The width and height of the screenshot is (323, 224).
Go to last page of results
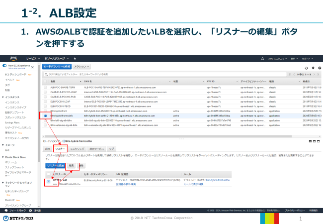coord(318,74)
